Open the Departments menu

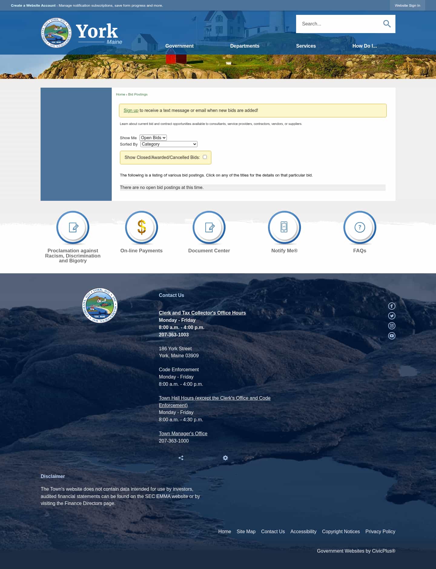245,46
